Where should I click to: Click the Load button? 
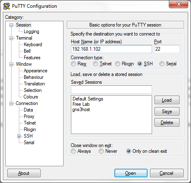[167, 100]
